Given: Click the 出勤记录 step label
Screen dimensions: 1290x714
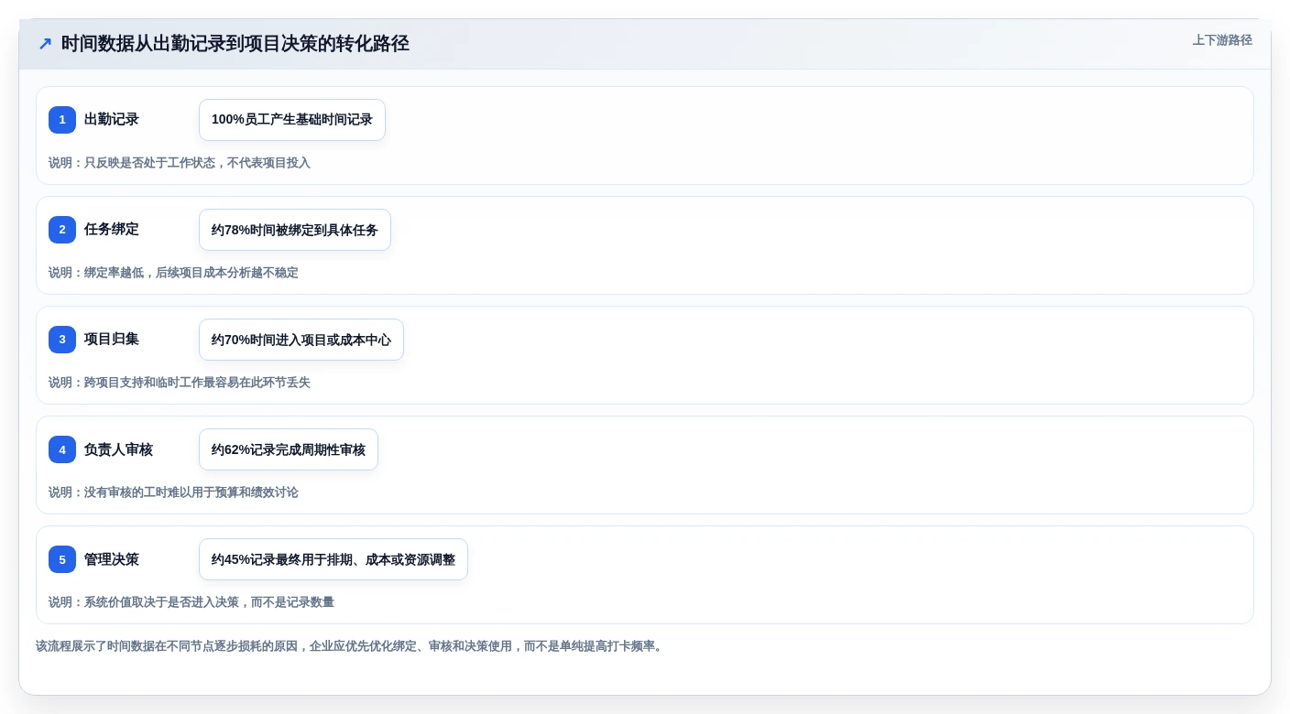Looking at the screenshot, I should click(112, 120).
